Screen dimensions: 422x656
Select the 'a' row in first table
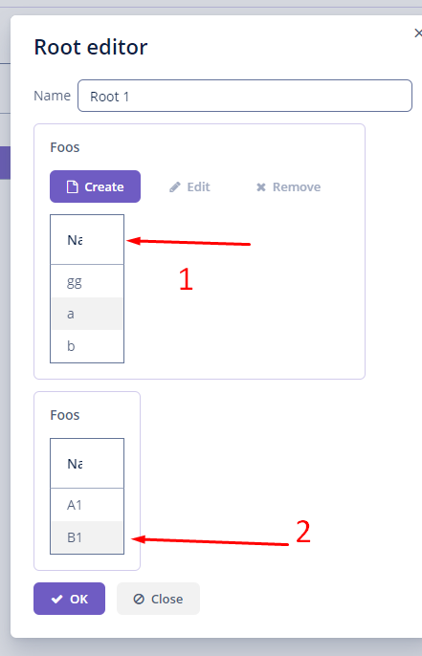pos(87,314)
